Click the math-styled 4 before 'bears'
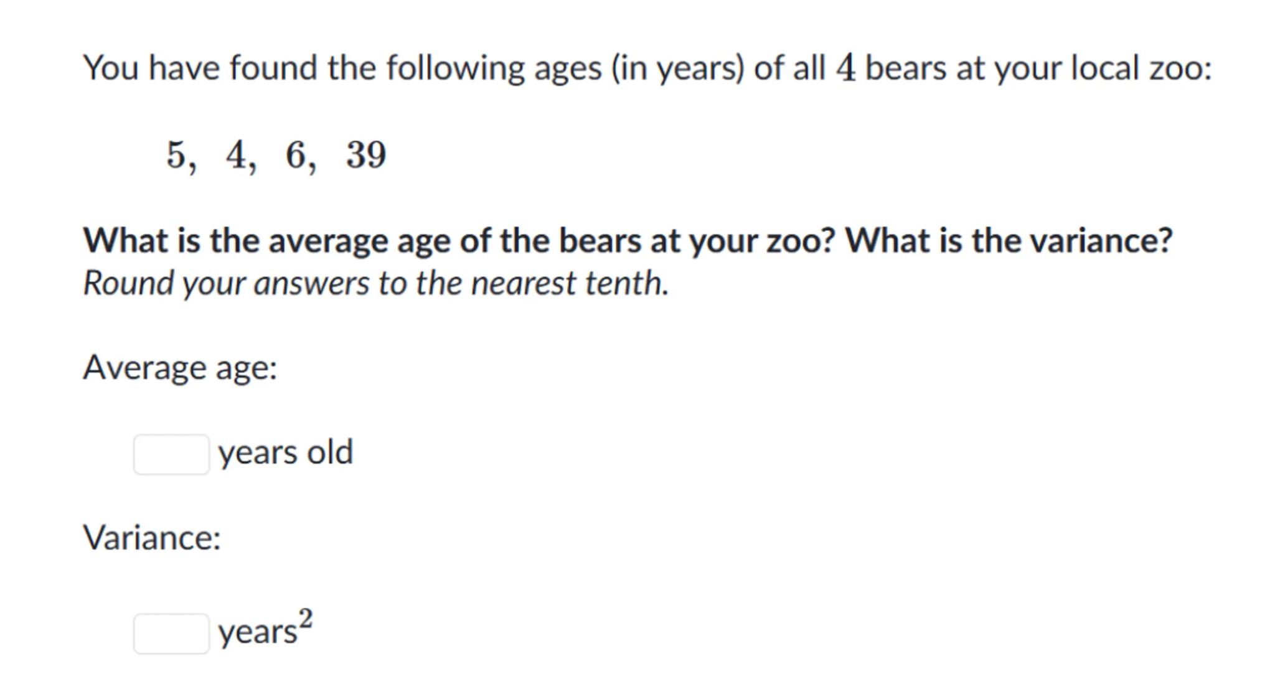This screenshot has height=694, width=1275. point(845,68)
